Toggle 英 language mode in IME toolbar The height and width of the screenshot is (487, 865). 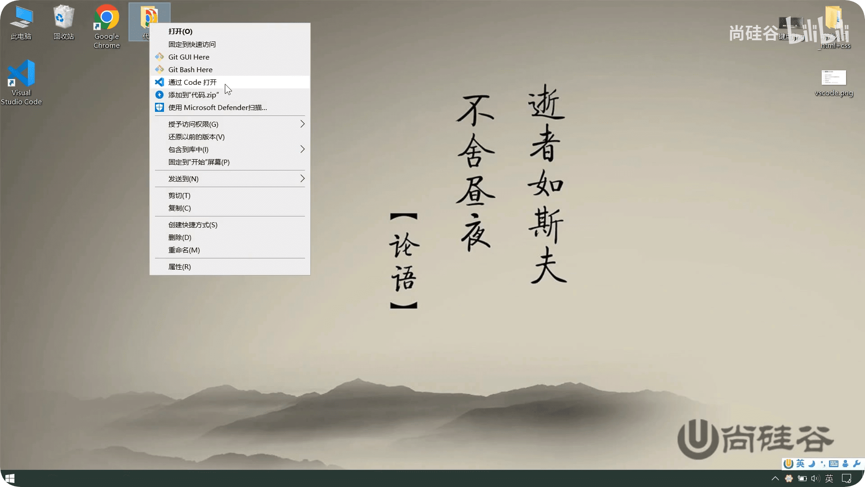(800, 464)
